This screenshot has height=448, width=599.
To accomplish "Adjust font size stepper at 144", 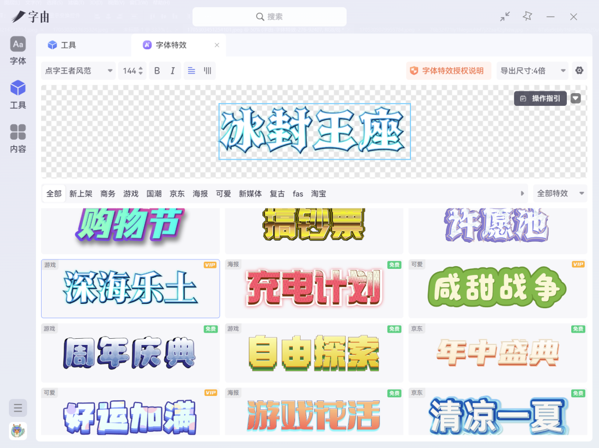I will (140, 70).
